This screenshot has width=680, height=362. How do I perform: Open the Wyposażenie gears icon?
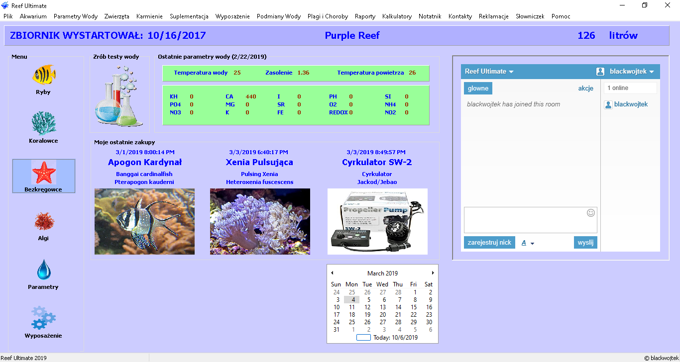[x=44, y=318]
